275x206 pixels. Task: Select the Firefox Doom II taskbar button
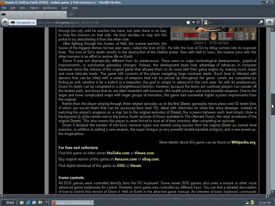pyautogui.click(x=73, y=203)
